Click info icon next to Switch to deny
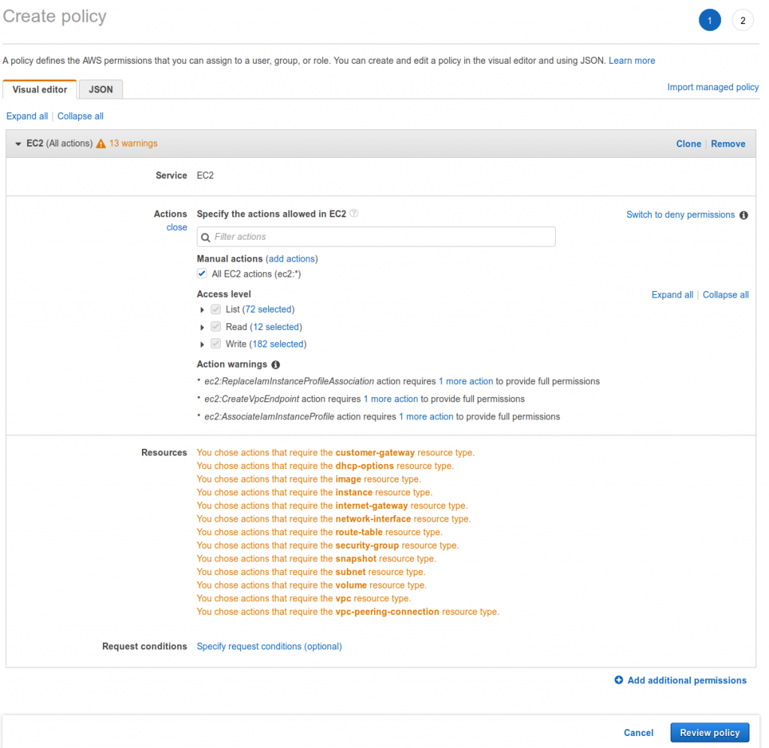Image resolution: width=769 pixels, height=748 pixels. pos(743,215)
